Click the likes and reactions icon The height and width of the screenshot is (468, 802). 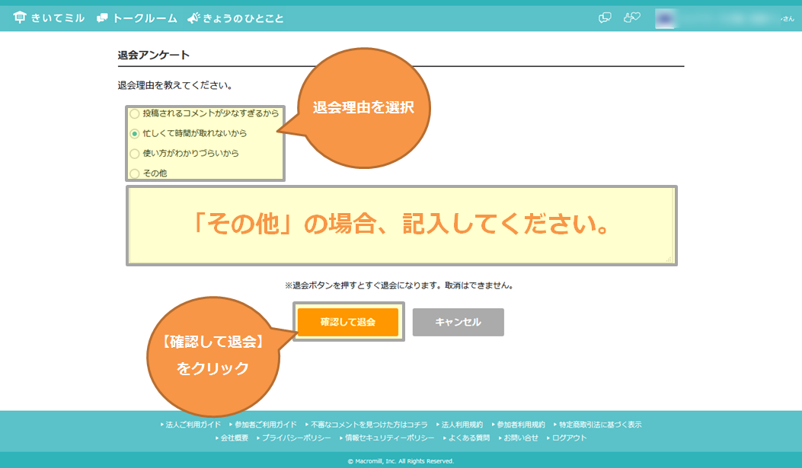click(631, 18)
